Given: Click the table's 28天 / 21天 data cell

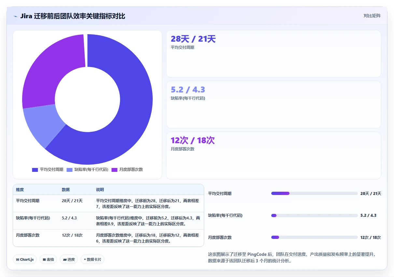Looking at the screenshot, I should coord(72,201).
